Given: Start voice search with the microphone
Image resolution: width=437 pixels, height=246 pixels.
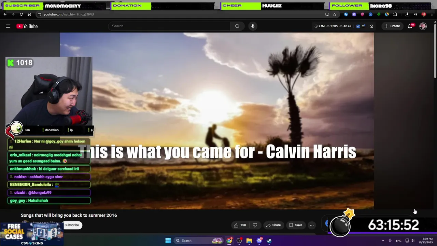Looking at the screenshot, I should [x=253, y=26].
